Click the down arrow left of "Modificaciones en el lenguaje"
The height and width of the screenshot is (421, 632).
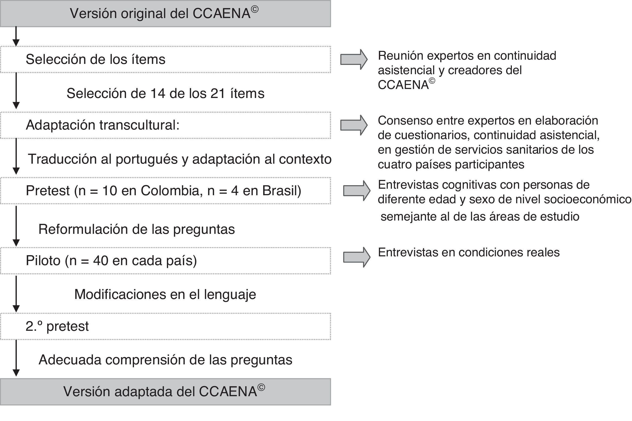[x=16, y=294]
